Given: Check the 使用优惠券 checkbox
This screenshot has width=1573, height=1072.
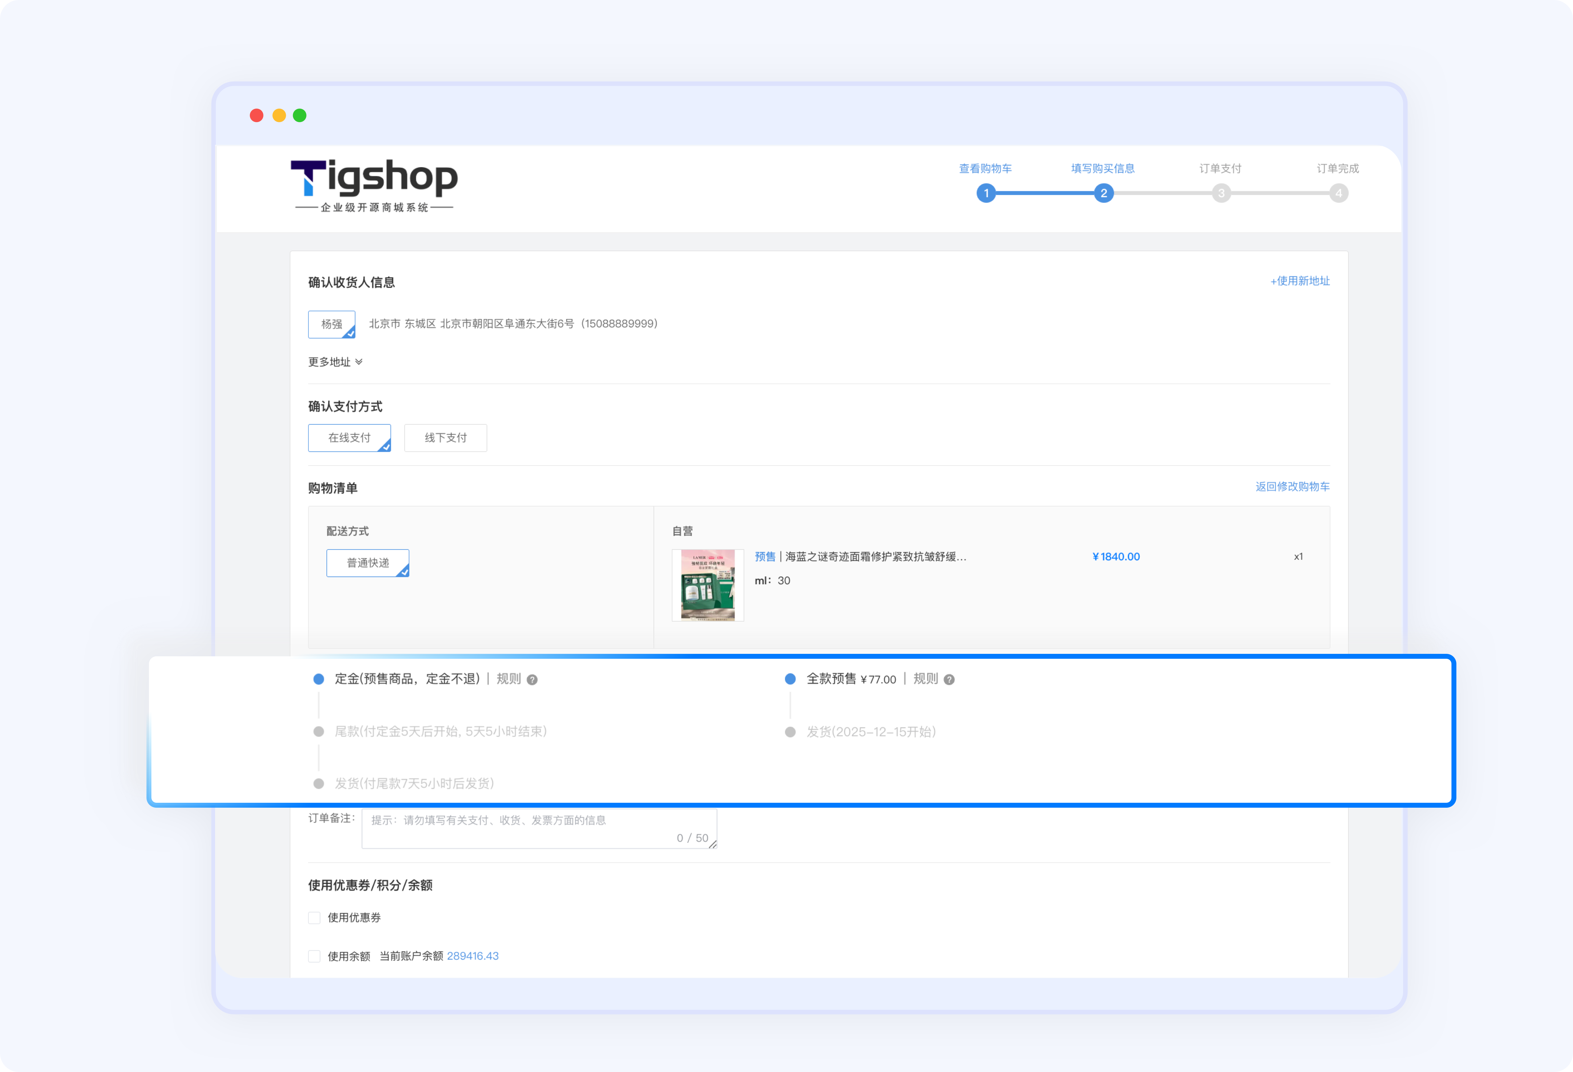Looking at the screenshot, I should click(314, 918).
